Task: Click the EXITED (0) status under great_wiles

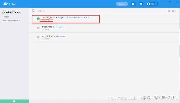Action: (x=45, y=29)
